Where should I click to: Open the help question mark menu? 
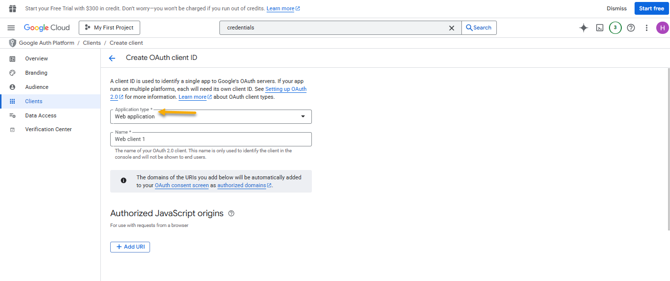tap(631, 28)
